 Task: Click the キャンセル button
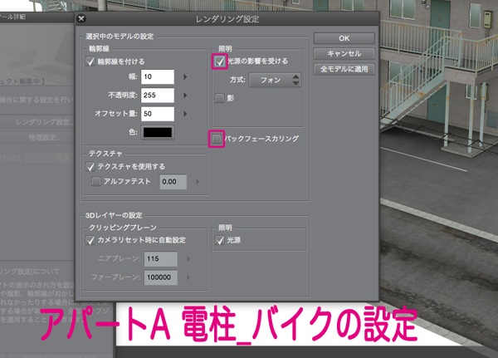coord(344,54)
